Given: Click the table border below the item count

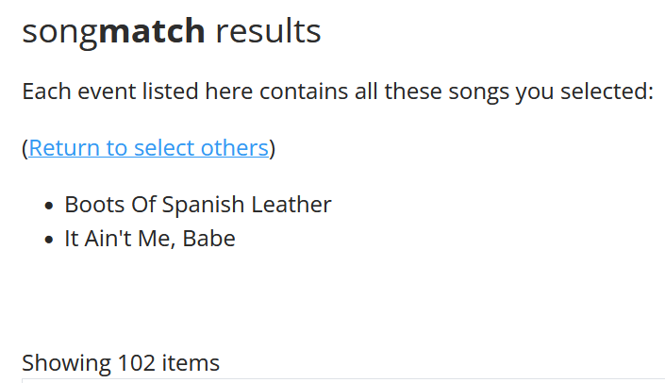Looking at the screenshot, I should coord(340,379).
